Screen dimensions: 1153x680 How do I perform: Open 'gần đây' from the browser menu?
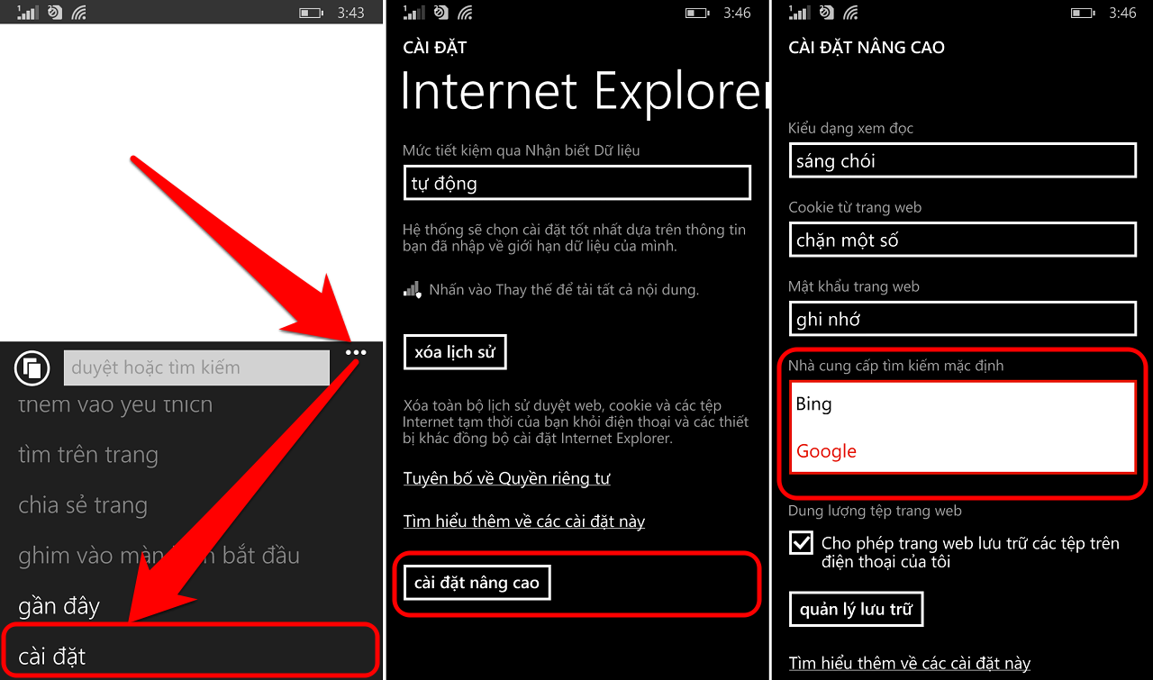(59, 606)
